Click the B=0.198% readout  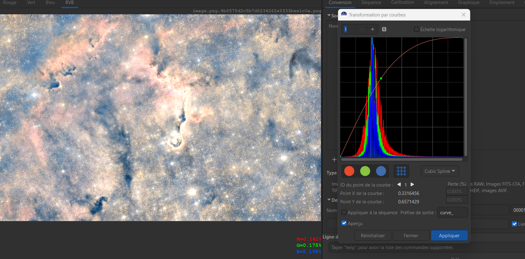[309, 251]
